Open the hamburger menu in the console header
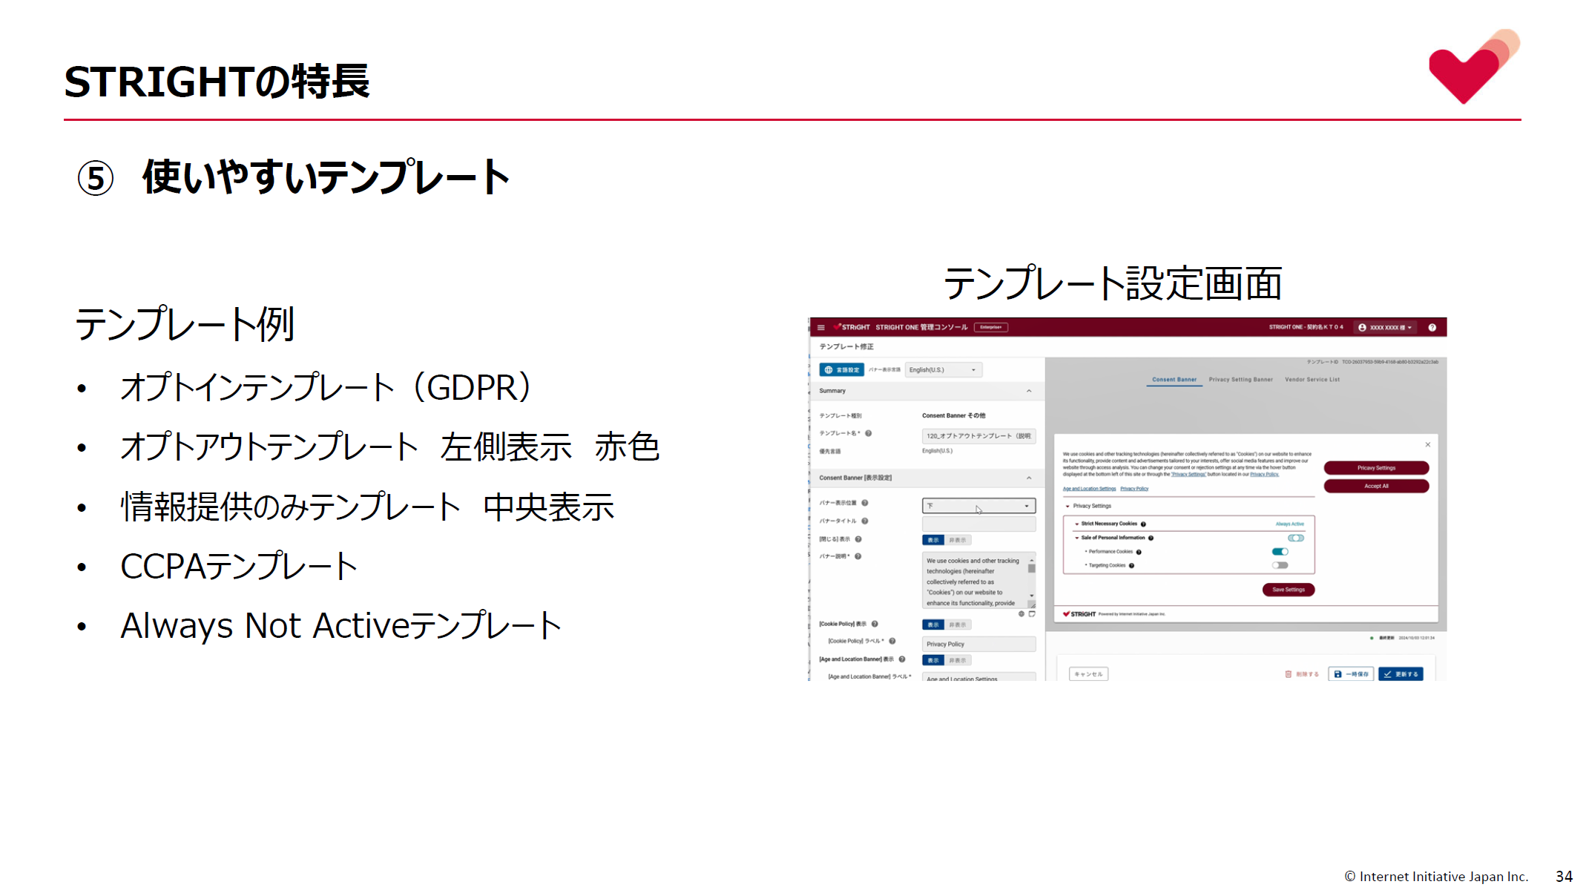This screenshot has height=893, width=1586. [x=820, y=327]
